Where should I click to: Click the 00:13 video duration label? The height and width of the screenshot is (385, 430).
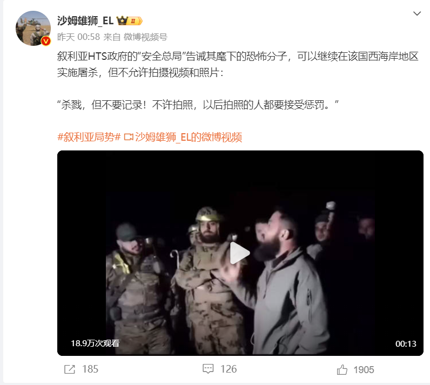(x=406, y=343)
